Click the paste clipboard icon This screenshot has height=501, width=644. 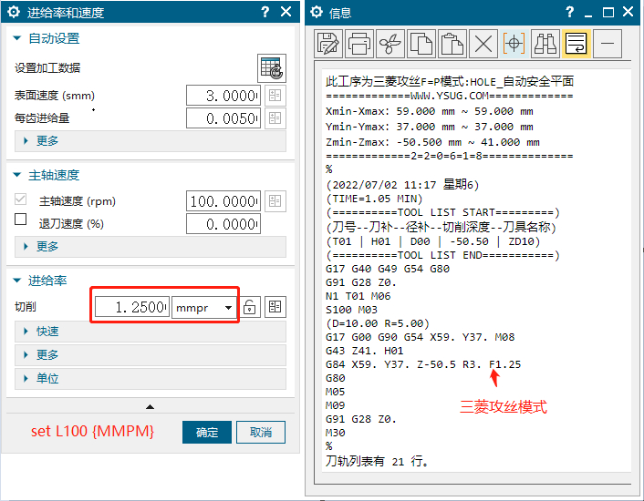pos(452,43)
